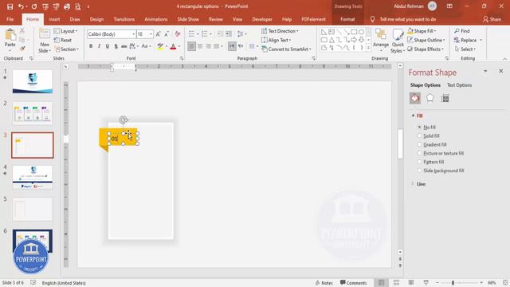Click the fit slide to window icon
The width and height of the screenshot is (510, 287).
504,283
